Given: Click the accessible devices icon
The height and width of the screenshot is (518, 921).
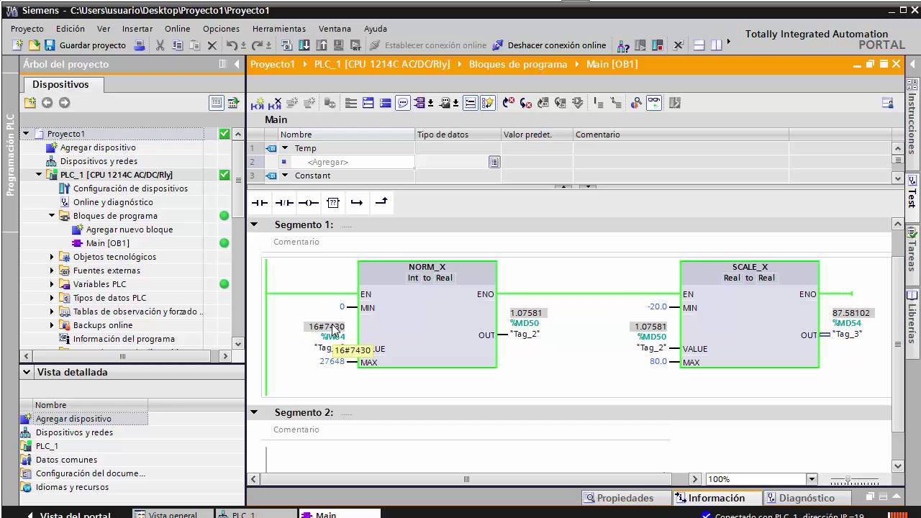Looking at the screenshot, I should click(623, 45).
